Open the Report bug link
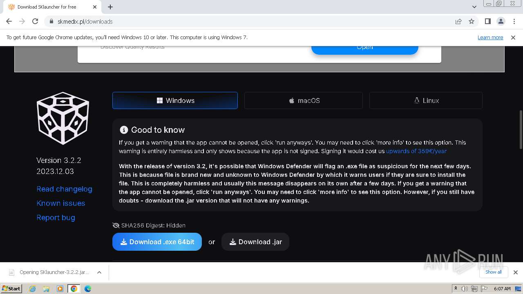 (x=56, y=218)
